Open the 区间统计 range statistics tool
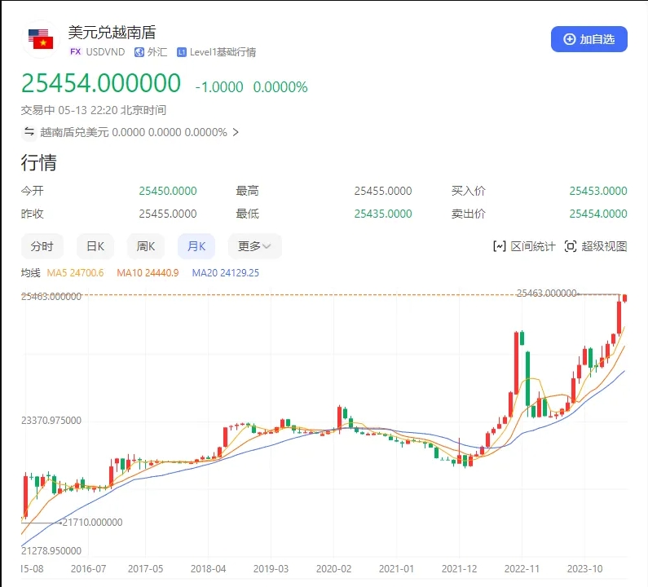Screen dimensions: 648x587 524,246
